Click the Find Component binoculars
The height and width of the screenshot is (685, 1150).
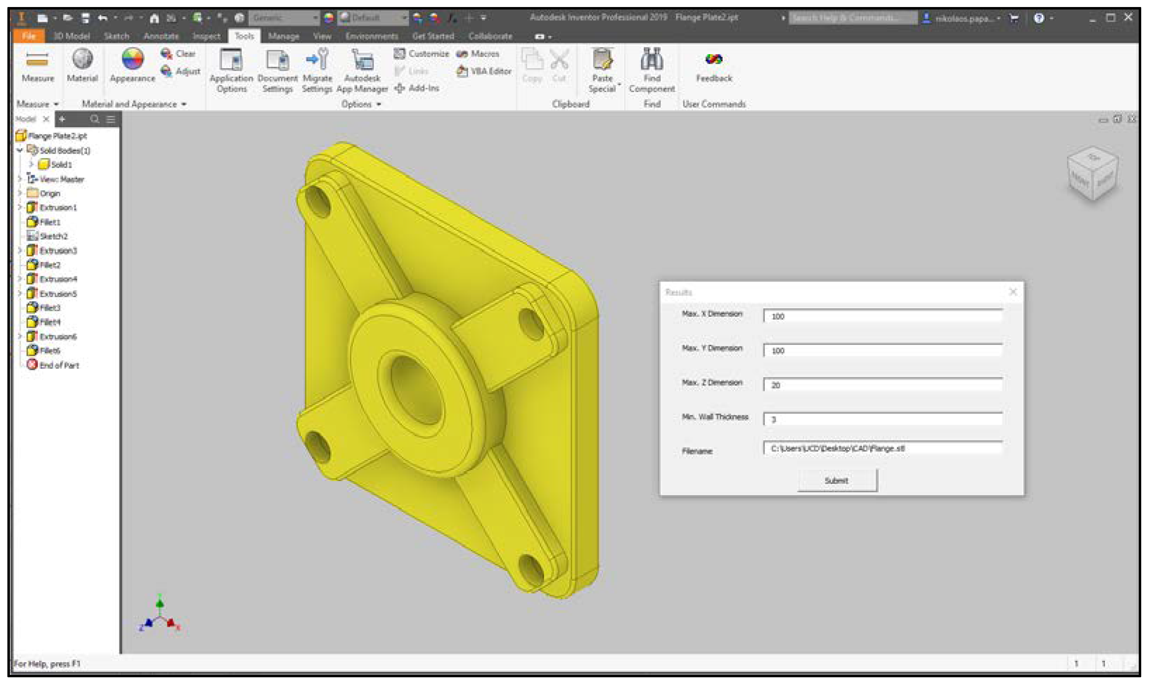click(x=651, y=59)
